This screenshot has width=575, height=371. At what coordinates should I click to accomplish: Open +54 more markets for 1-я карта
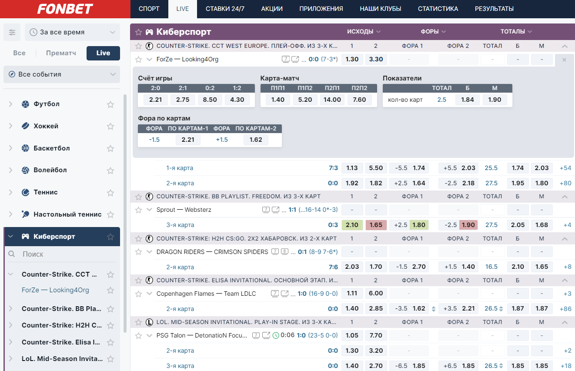point(565,168)
